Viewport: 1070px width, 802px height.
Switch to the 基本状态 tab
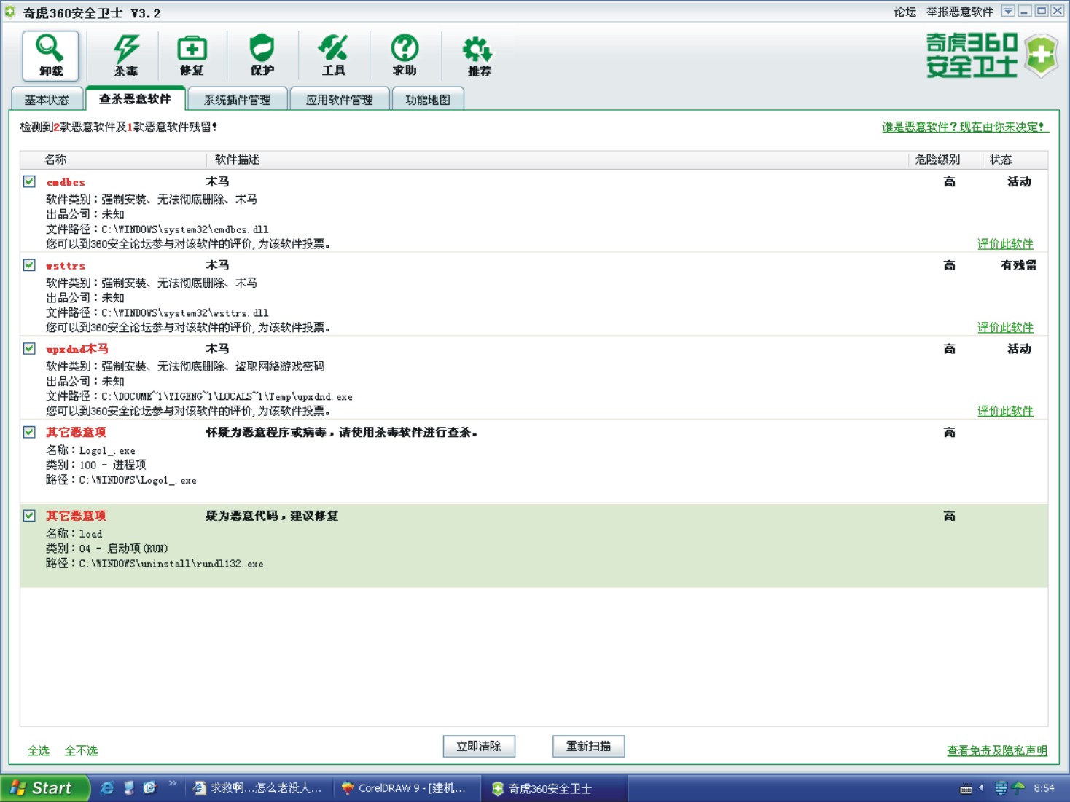coord(47,99)
